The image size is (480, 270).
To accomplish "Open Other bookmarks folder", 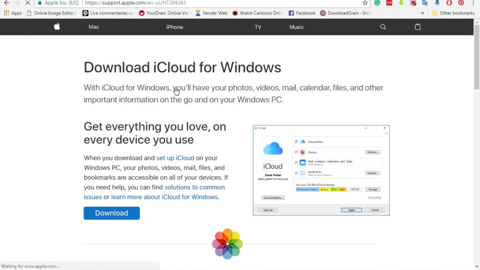I will (453, 13).
